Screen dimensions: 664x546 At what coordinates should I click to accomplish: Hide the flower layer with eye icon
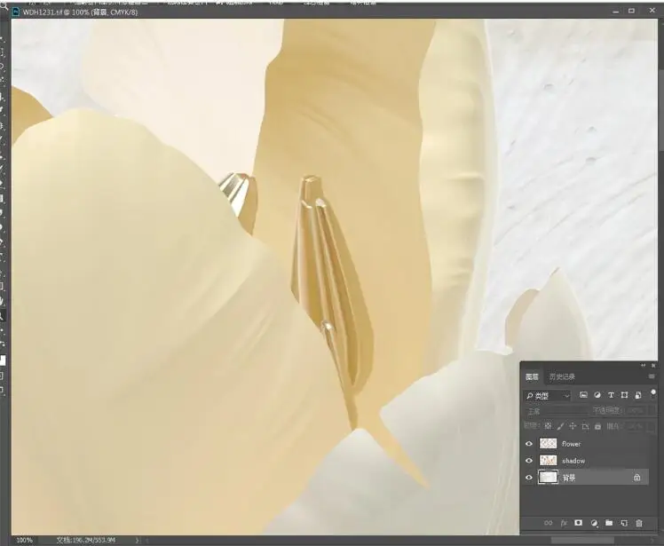click(x=529, y=444)
